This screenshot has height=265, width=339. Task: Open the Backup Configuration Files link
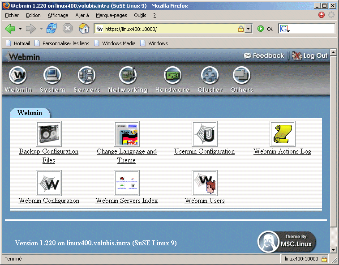[x=49, y=156]
